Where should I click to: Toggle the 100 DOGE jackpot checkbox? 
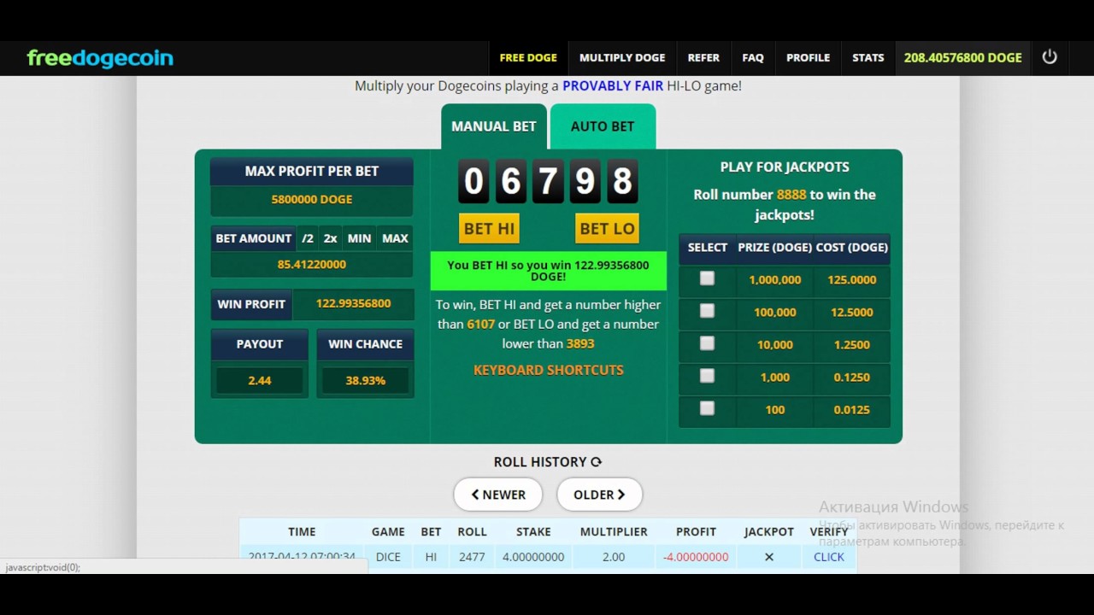click(707, 408)
